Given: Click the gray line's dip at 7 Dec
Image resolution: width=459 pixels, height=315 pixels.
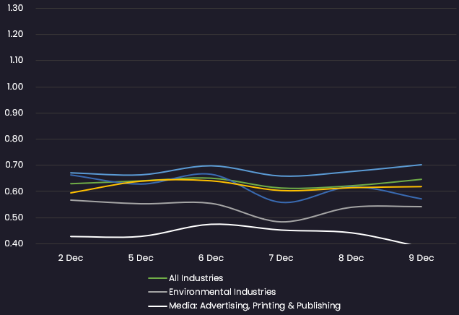Looking at the screenshot, I should (x=281, y=221).
